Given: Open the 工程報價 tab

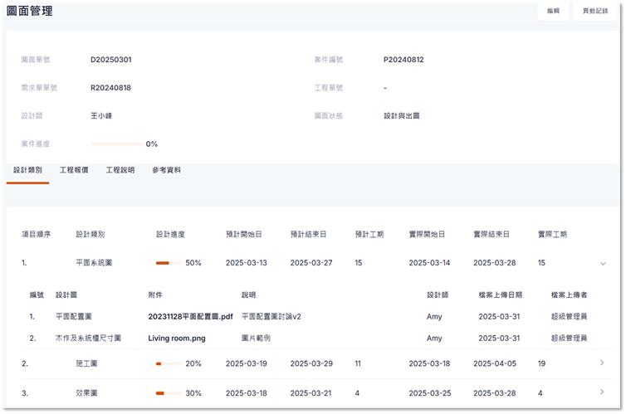Looking at the screenshot, I should click(74, 170).
